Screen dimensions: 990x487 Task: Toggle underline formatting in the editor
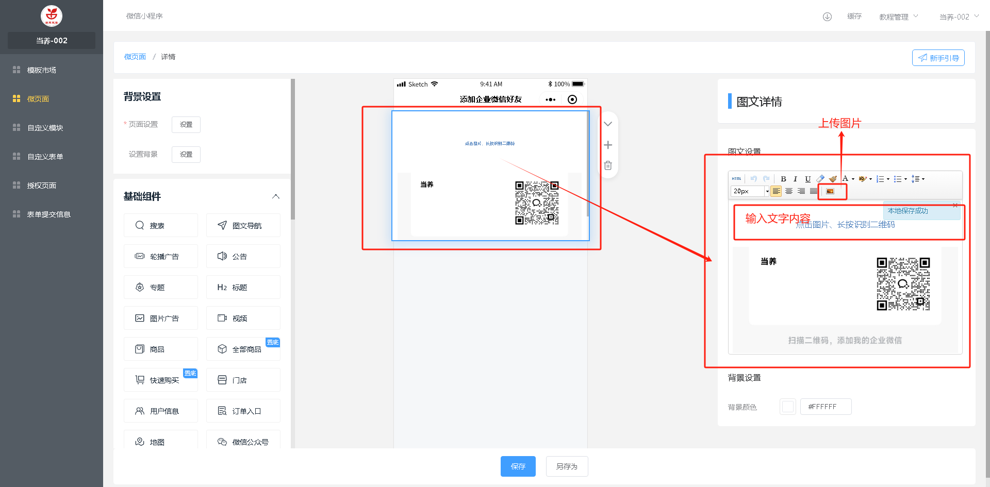[x=807, y=179]
